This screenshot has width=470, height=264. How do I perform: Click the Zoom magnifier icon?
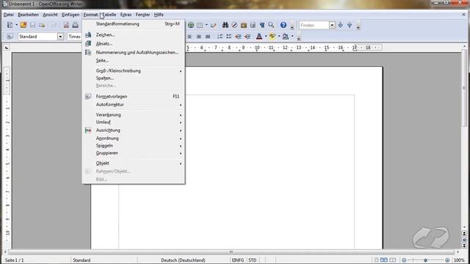(x=271, y=25)
